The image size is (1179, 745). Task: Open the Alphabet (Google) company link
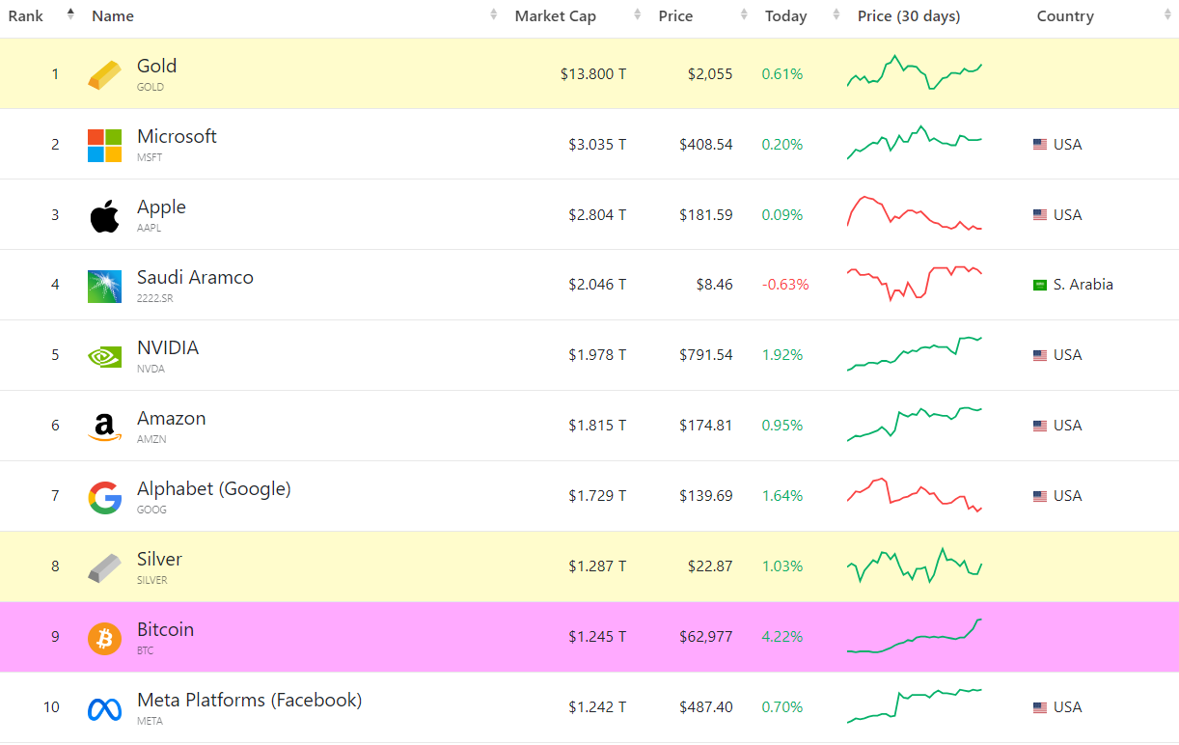pyautogui.click(x=213, y=488)
